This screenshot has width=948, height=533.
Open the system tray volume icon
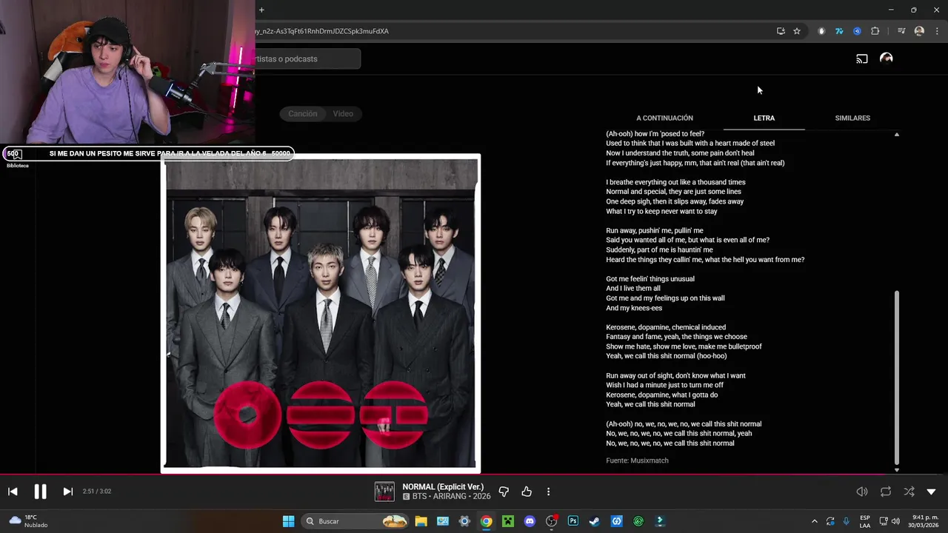coord(895,521)
